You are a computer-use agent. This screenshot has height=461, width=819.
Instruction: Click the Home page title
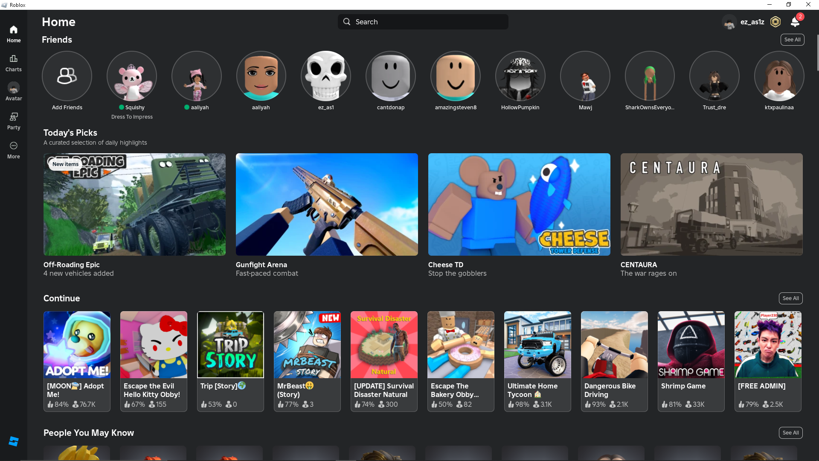click(x=58, y=22)
